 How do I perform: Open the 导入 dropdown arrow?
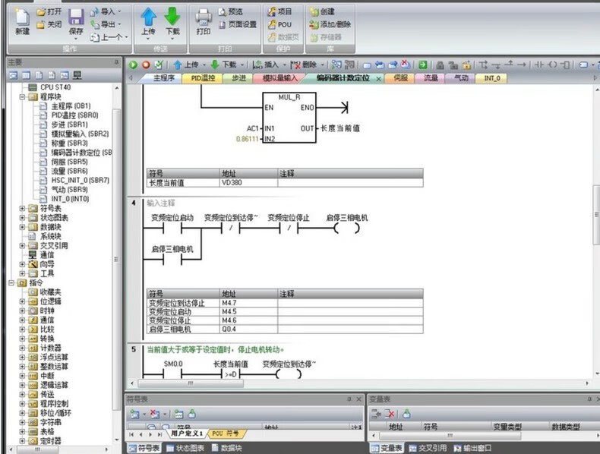(x=119, y=12)
